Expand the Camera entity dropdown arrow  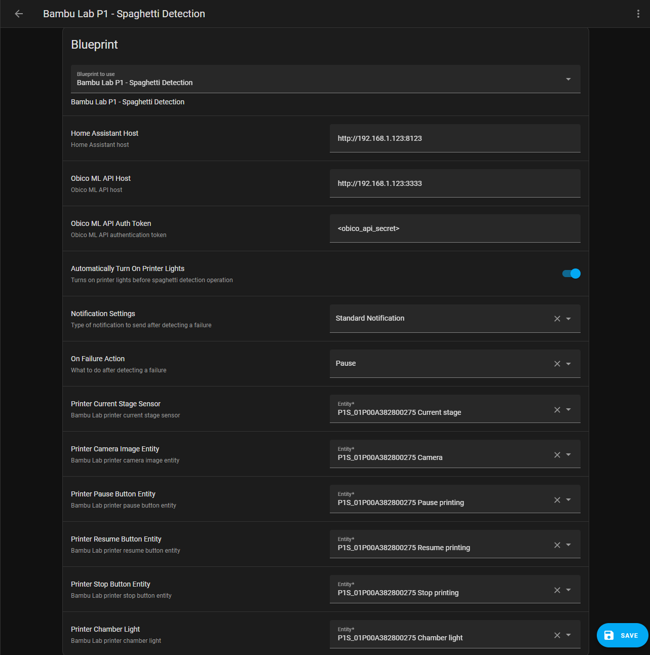click(568, 454)
